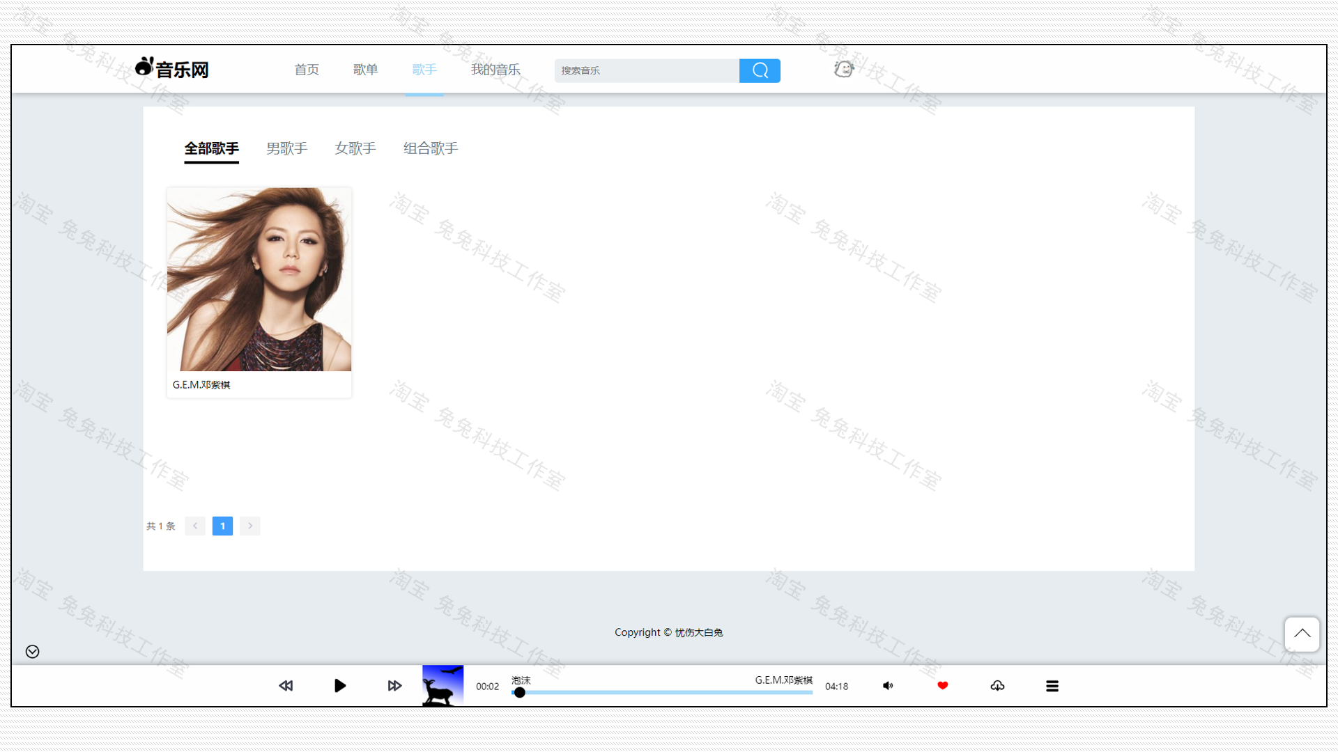
Task: Click the search magnifier icon
Action: 760,70
